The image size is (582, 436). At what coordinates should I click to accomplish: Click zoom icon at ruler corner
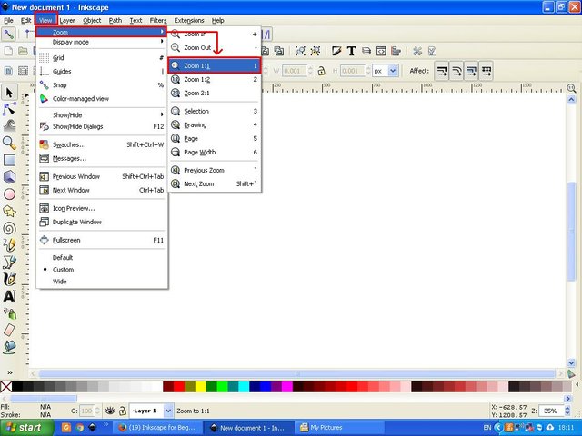point(571,88)
